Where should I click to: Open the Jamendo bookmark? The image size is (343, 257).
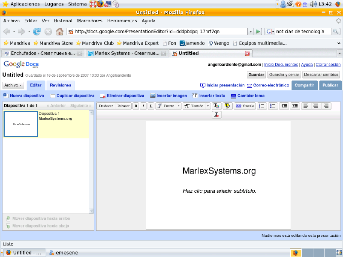coord(192,43)
